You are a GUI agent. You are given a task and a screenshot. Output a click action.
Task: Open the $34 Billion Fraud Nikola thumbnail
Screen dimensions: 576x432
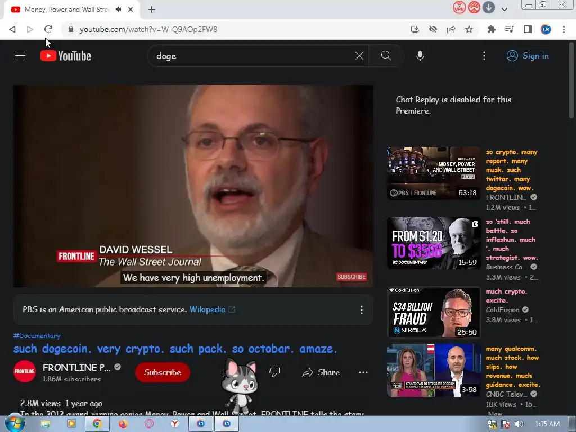click(434, 312)
